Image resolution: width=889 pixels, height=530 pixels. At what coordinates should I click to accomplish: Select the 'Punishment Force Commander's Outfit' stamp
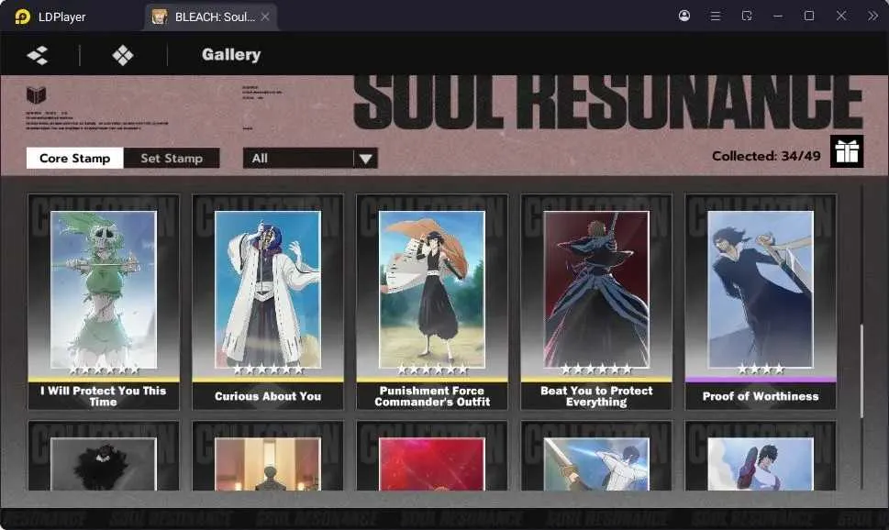(x=432, y=302)
